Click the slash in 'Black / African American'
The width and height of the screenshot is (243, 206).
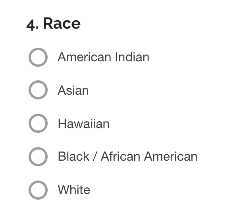[95, 157]
